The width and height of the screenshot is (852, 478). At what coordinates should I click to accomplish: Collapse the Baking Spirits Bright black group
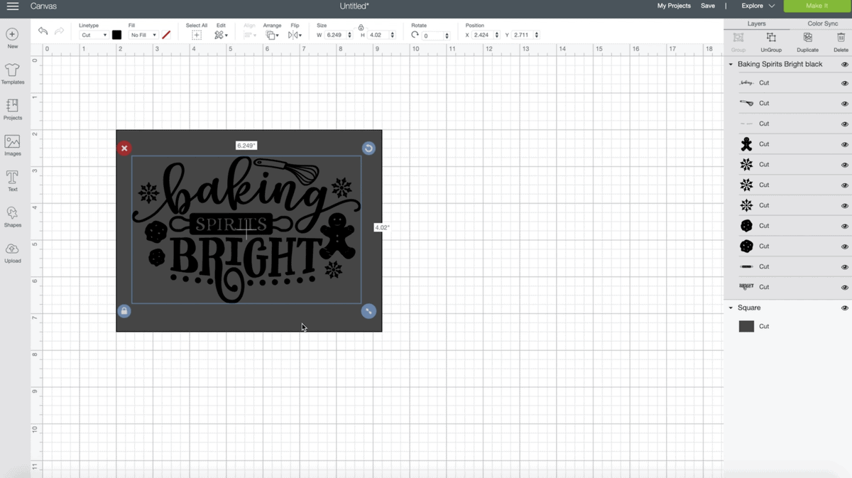731,64
